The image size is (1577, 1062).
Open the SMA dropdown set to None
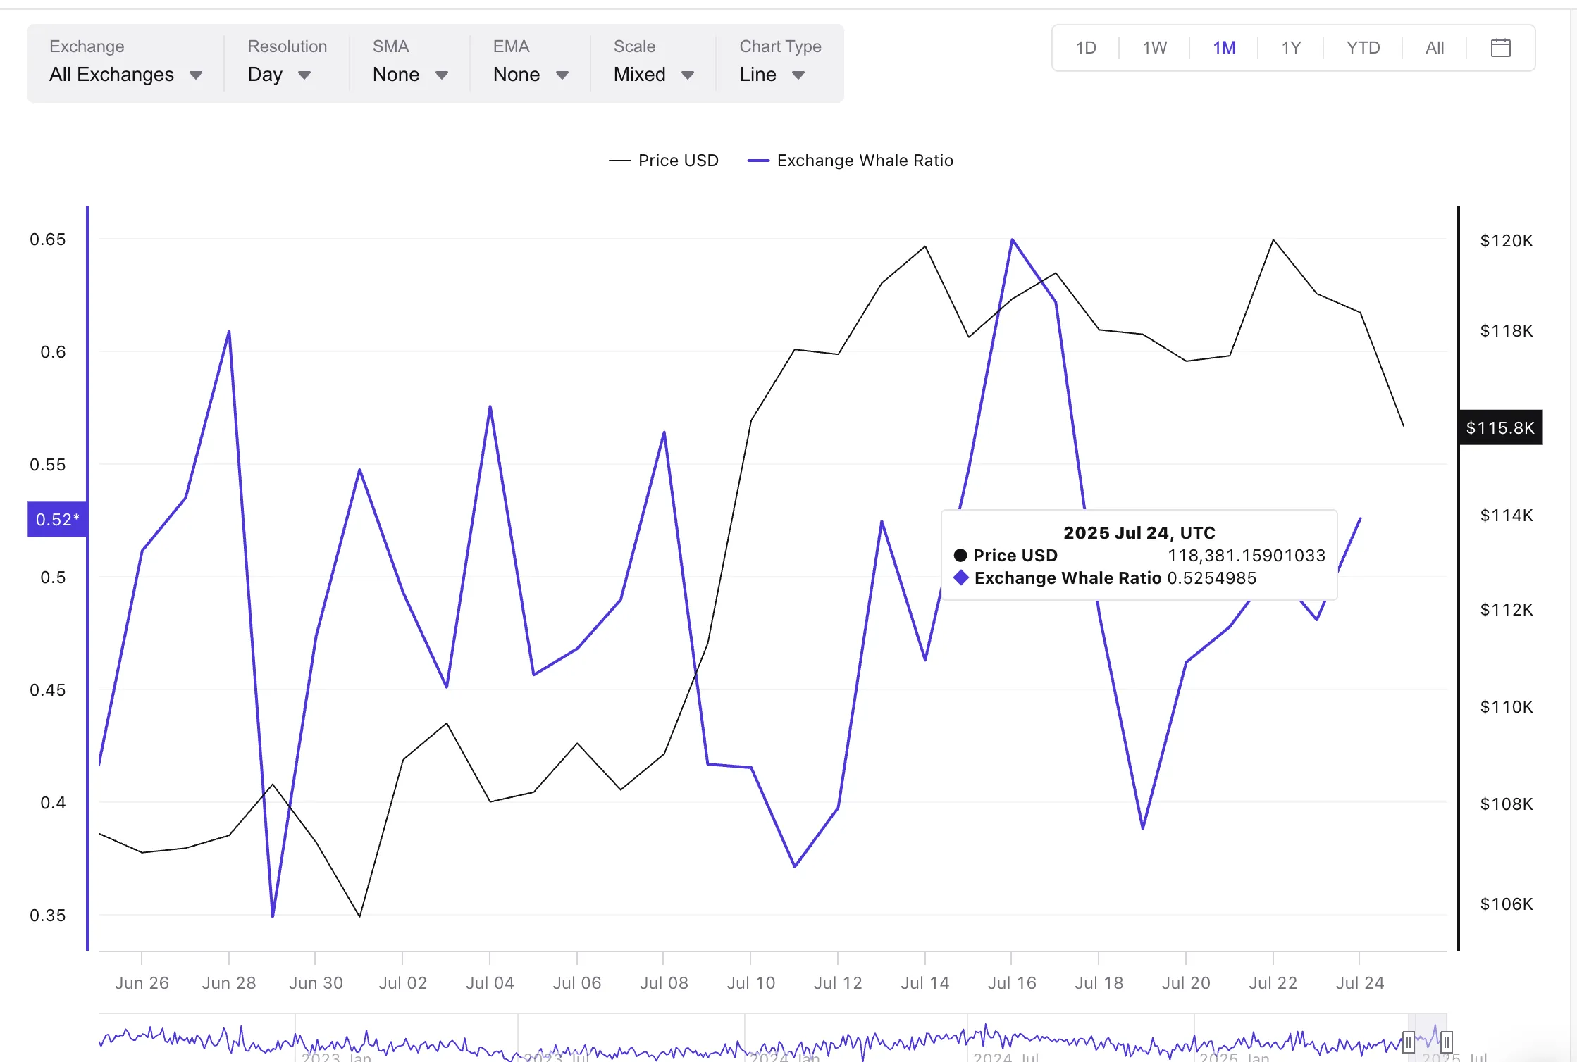(409, 74)
